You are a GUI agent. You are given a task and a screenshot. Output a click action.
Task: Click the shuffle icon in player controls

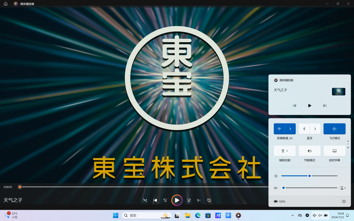145,200
